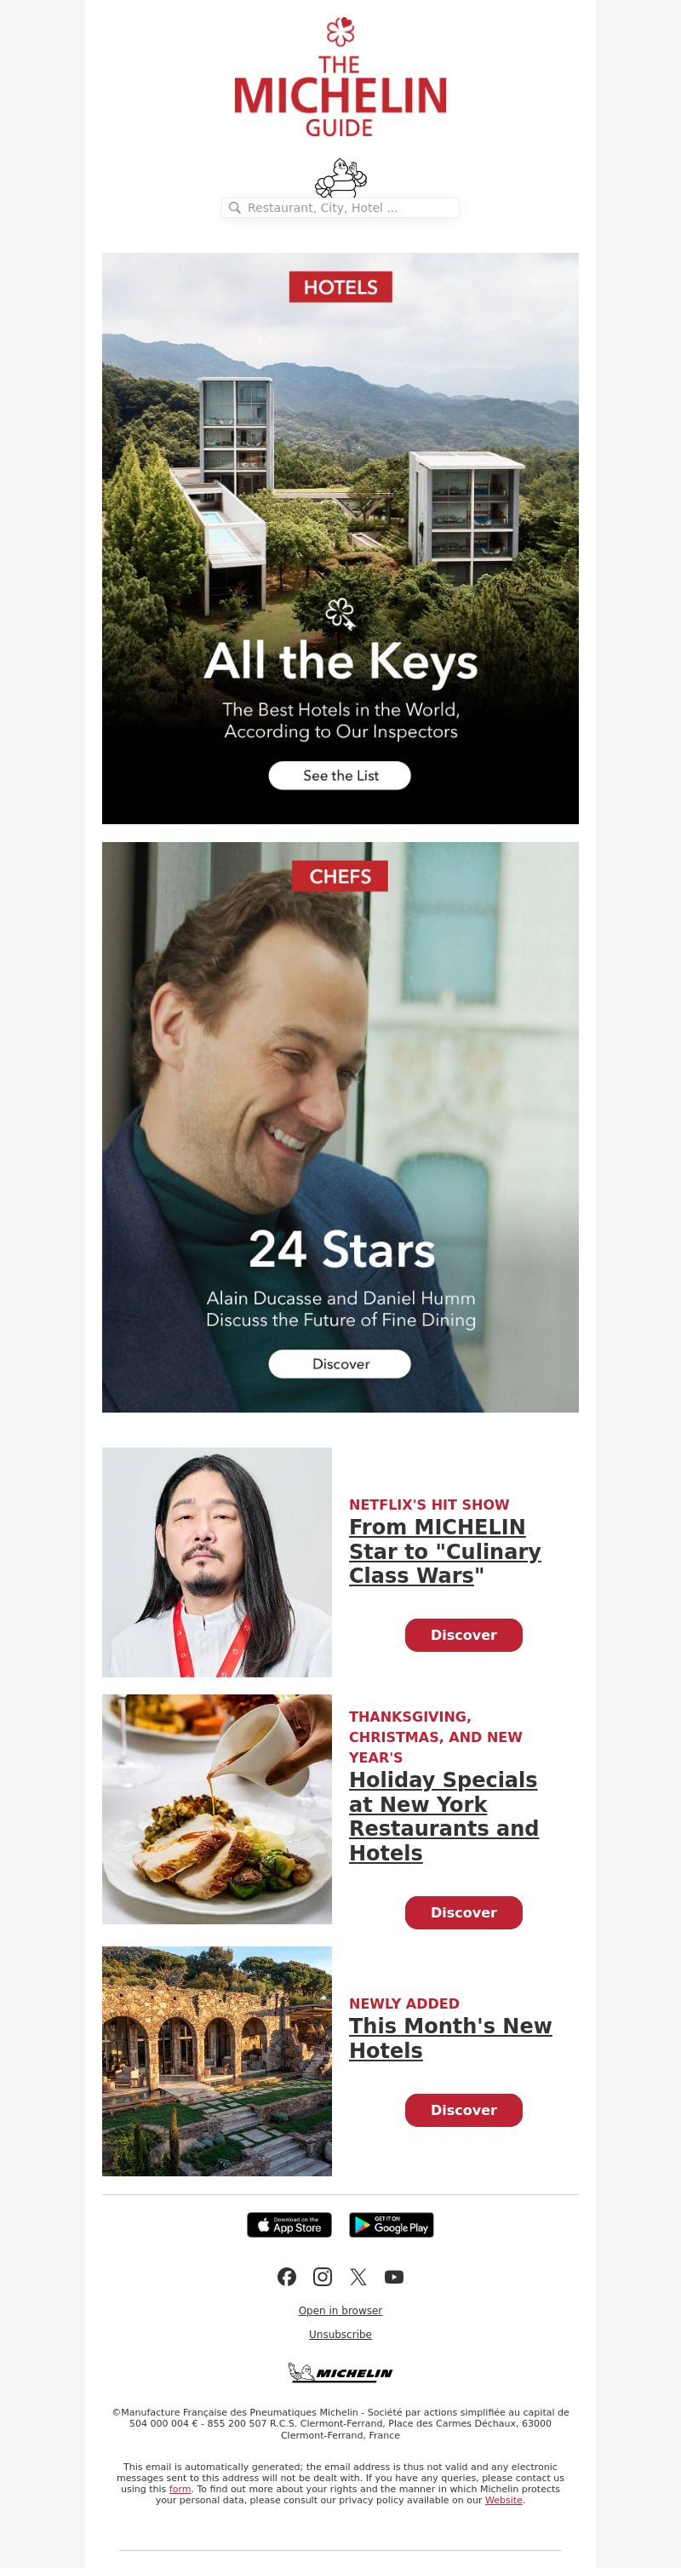Open the X (Twitter) social icon
The height and width of the screenshot is (2568, 681).
pos(359,2276)
